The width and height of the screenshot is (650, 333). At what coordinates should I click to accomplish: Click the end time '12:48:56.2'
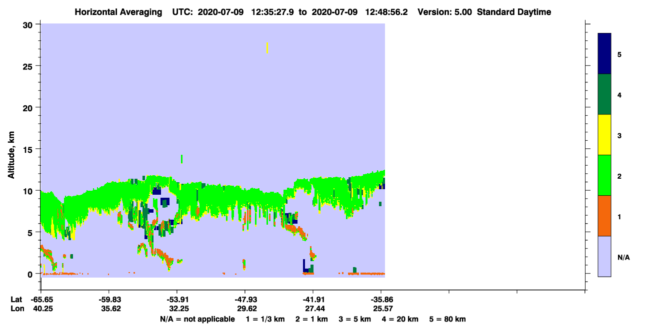(386, 12)
